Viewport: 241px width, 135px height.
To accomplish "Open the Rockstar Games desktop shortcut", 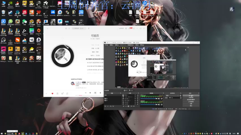I will coord(11,50).
